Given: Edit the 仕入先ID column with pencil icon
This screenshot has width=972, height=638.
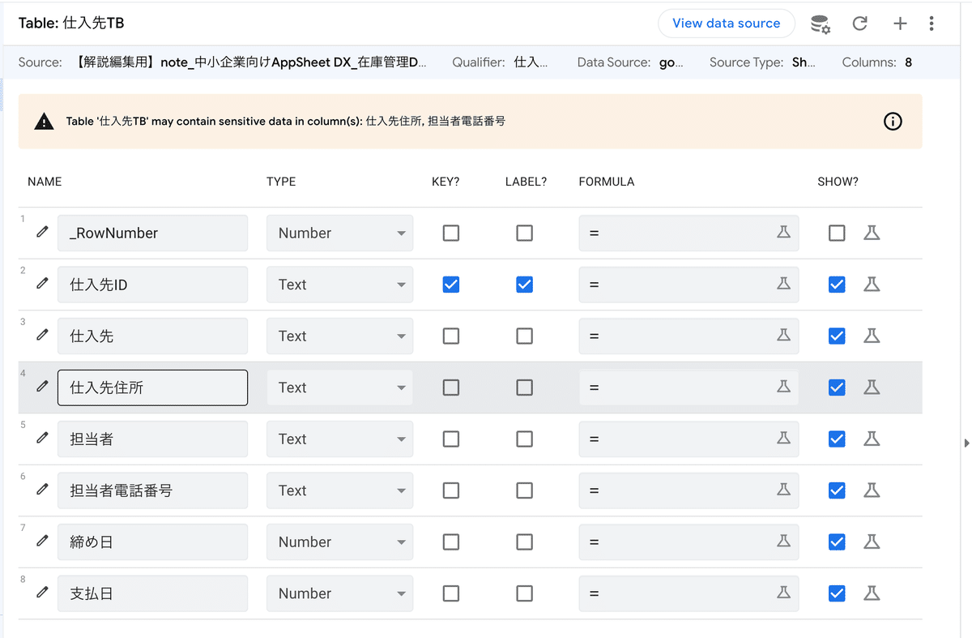Looking at the screenshot, I should [42, 284].
